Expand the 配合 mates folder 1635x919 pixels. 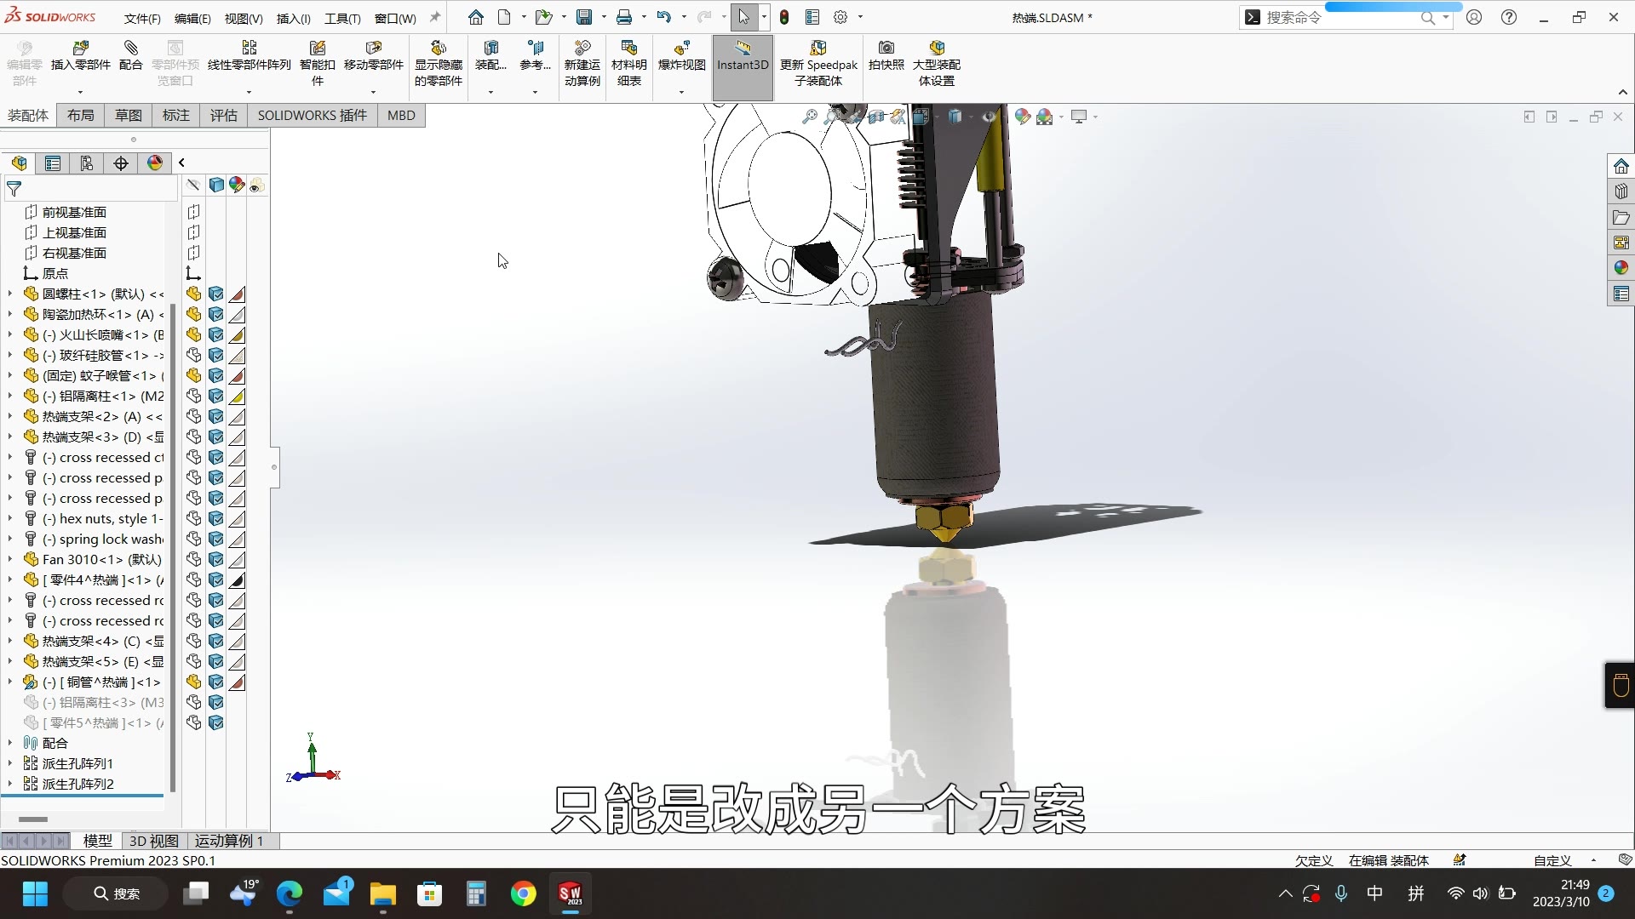10,743
